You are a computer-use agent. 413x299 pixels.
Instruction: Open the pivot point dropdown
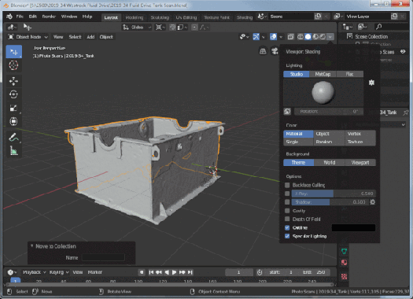(x=160, y=27)
